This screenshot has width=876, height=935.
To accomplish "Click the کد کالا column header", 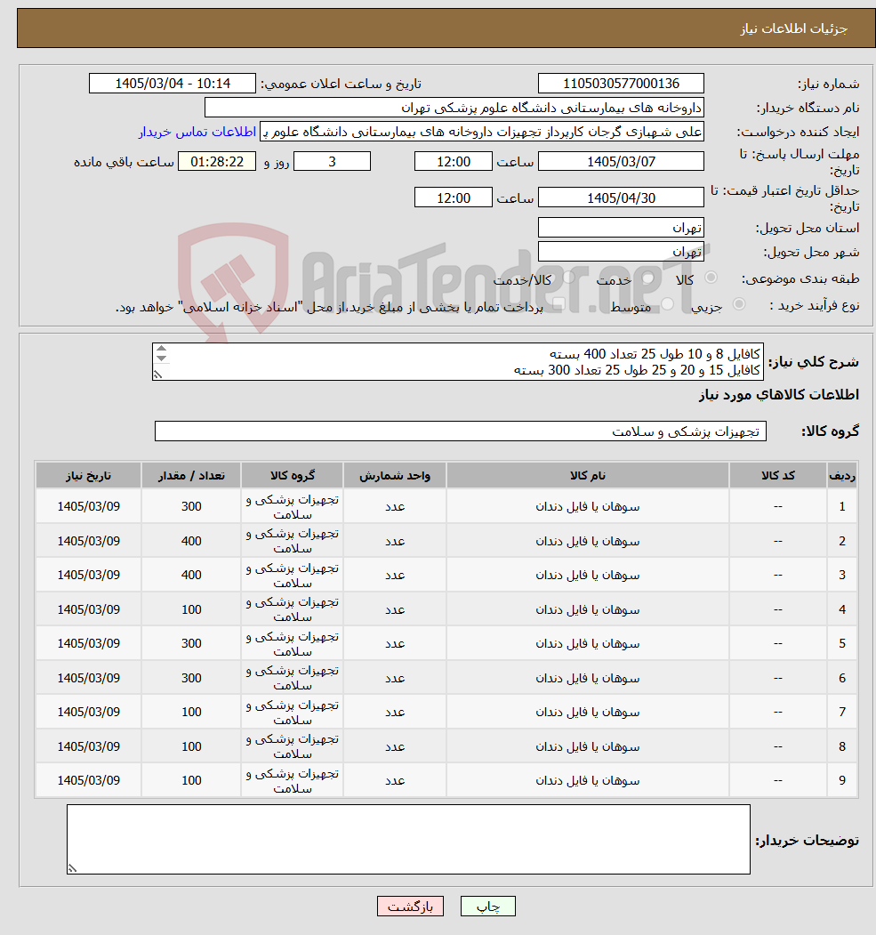I will coord(777,475).
